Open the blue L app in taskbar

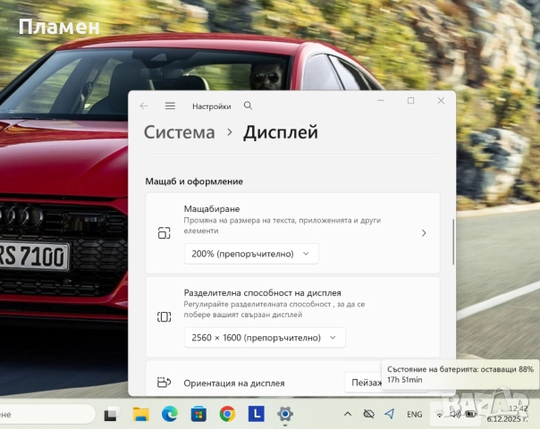click(256, 414)
